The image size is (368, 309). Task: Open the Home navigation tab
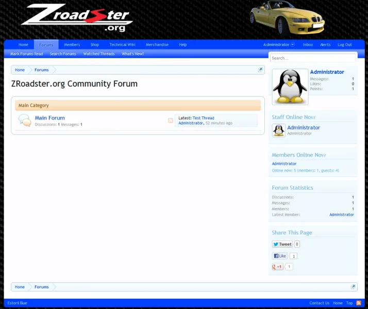click(23, 44)
